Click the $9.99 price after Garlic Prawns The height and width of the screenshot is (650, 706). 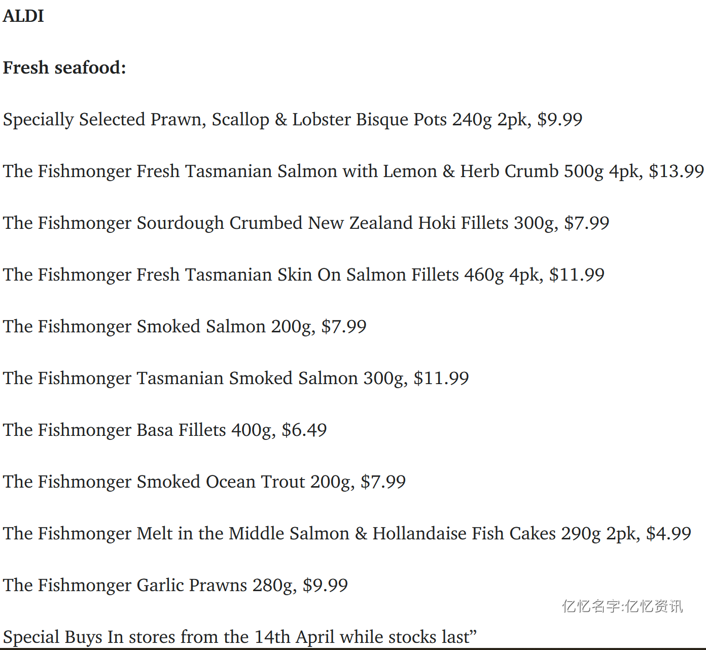(x=326, y=586)
